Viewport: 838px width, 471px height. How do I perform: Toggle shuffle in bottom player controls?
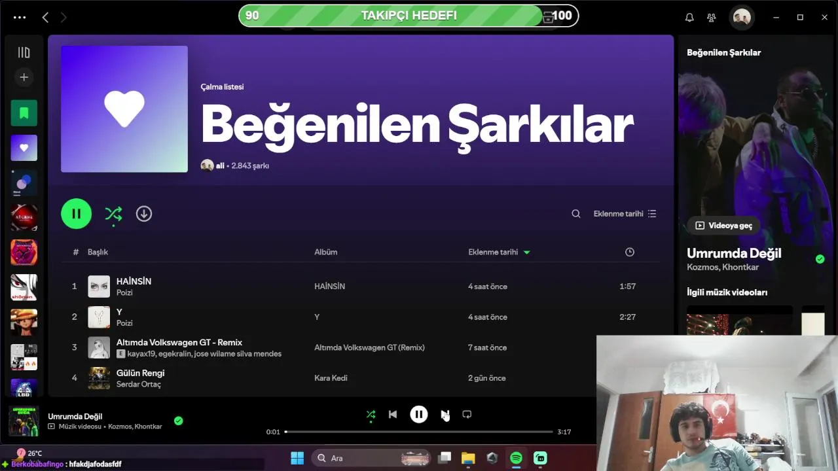[x=371, y=415]
